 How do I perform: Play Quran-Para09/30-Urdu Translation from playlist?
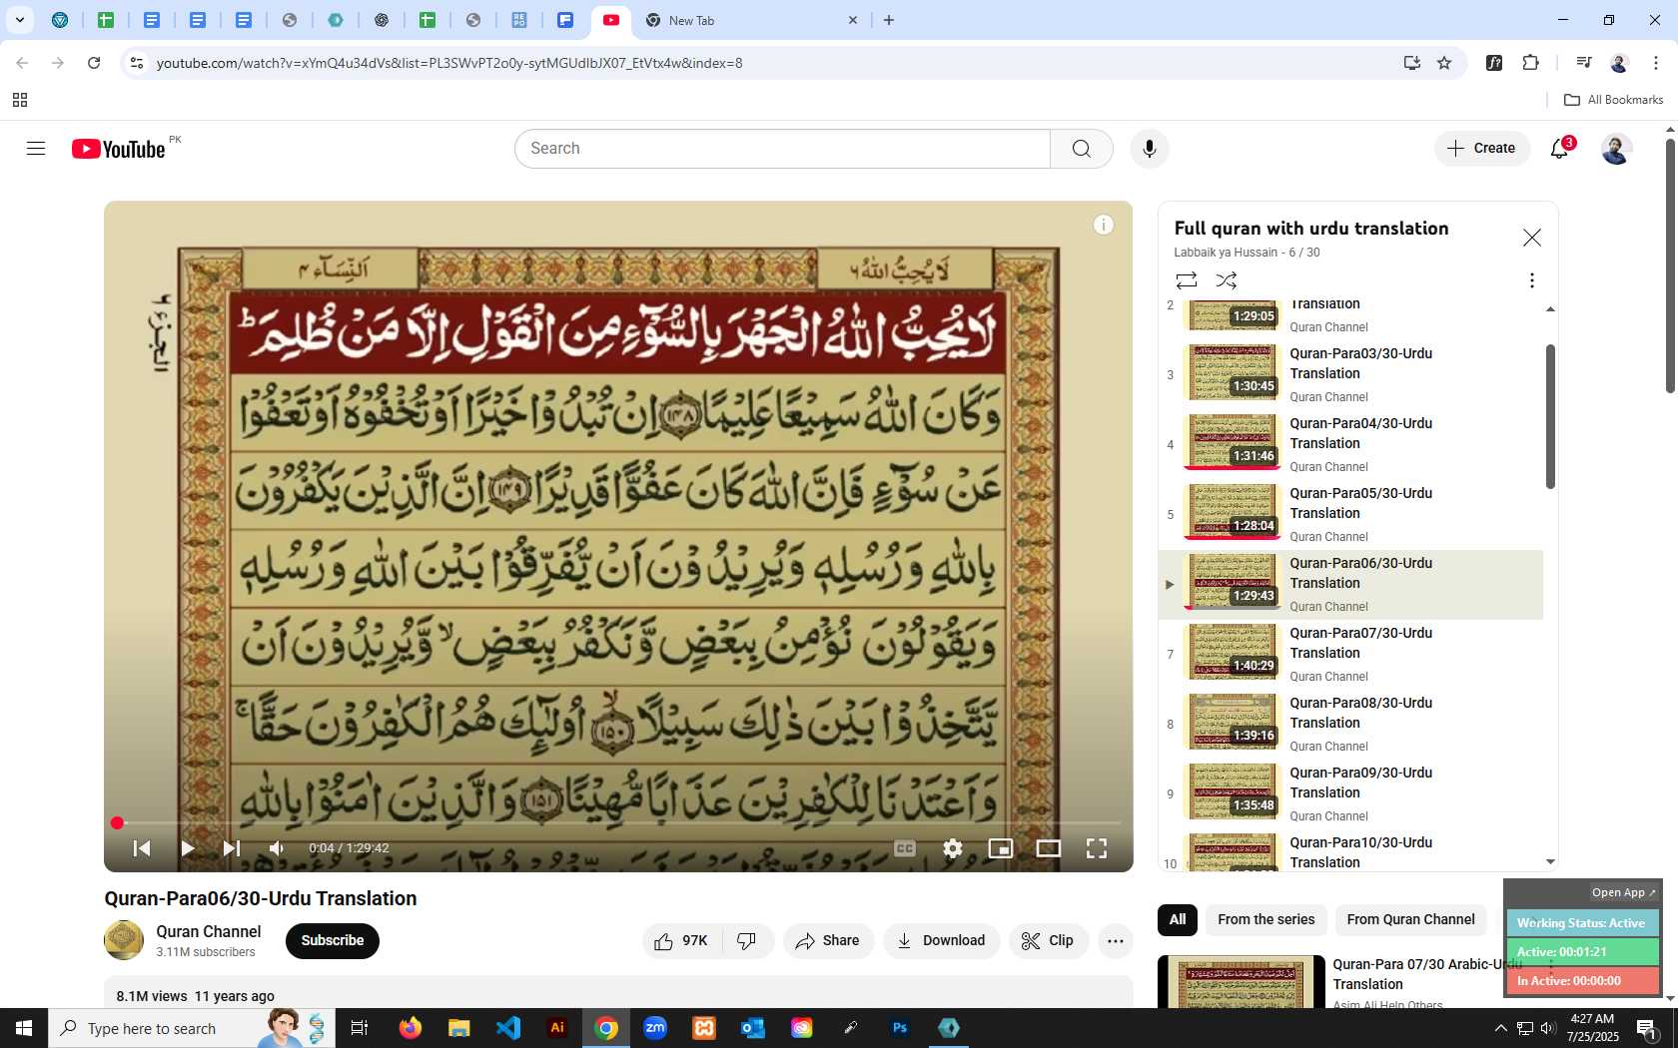1350,794
